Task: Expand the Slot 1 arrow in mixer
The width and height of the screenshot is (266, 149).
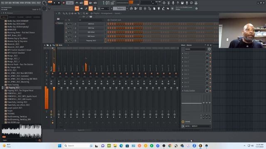Action: (x=182, y=53)
